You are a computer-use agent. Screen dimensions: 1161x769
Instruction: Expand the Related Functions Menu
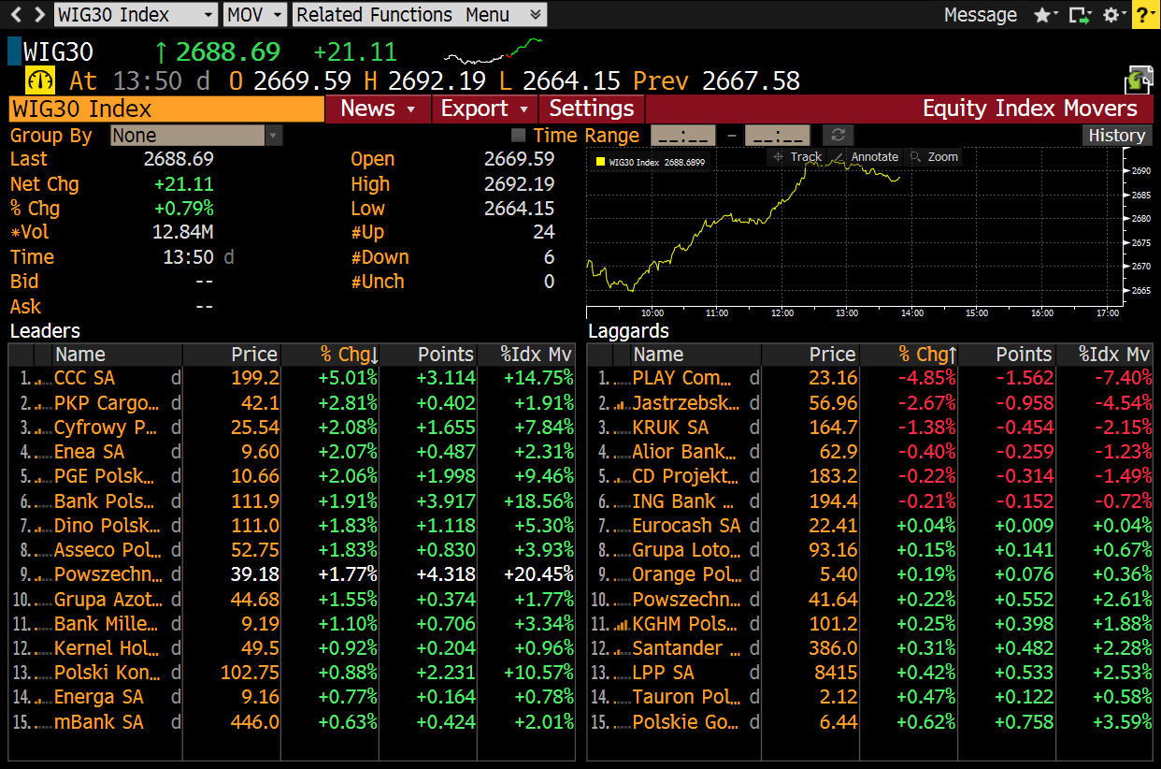pyautogui.click(x=419, y=15)
